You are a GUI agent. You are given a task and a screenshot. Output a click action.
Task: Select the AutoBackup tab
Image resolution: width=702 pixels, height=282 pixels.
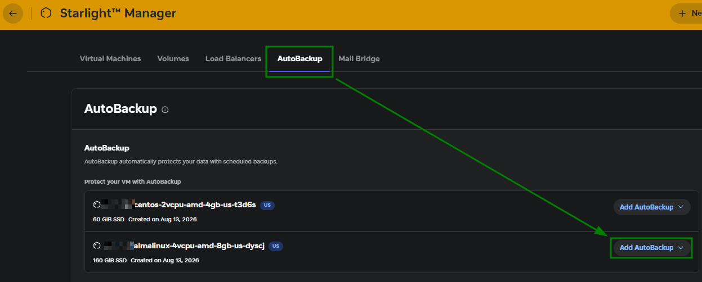click(299, 58)
